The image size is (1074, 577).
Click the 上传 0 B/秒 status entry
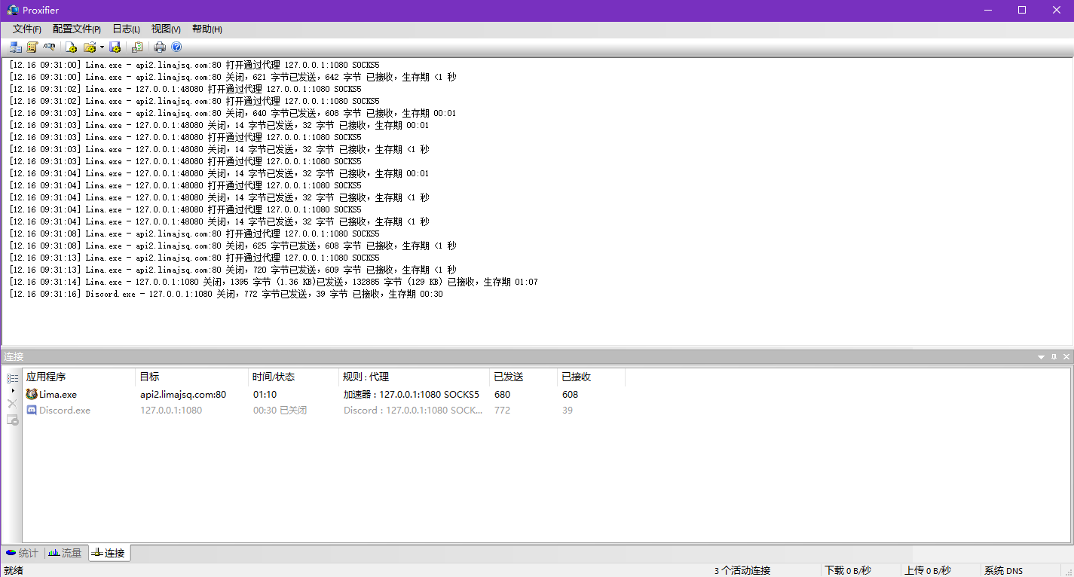click(x=928, y=570)
